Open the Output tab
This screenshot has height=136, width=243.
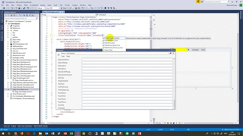tap(13, 126)
